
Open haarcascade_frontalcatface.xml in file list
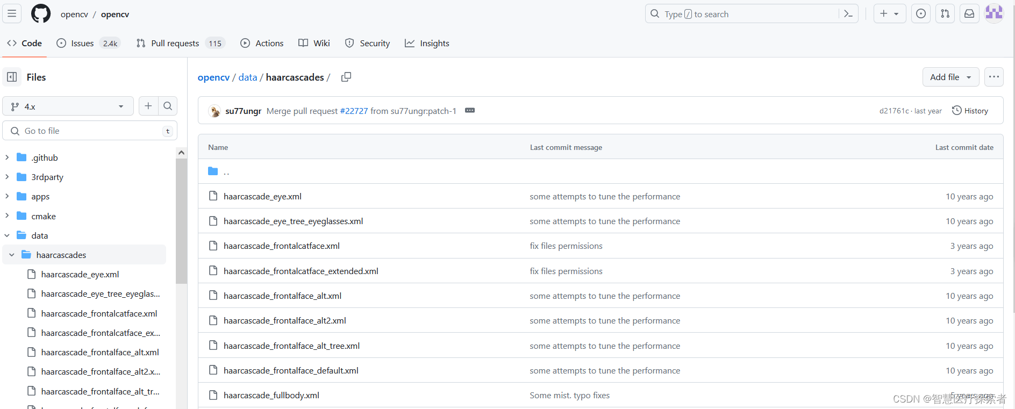pyautogui.click(x=282, y=246)
